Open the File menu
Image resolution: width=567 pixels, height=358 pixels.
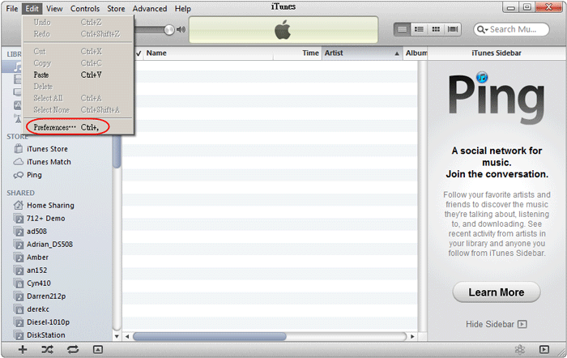[12, 9]
